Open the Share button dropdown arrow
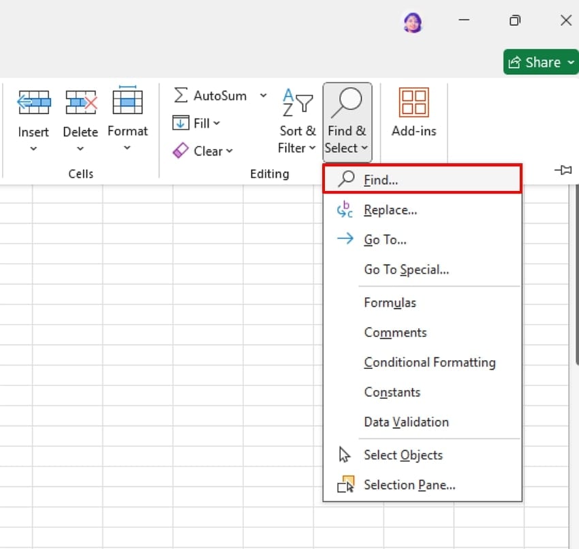This screenshot has width=579, height=549. point(571,62)
